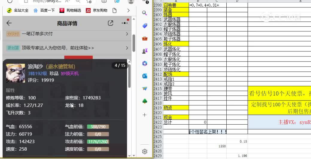Show more bookmarks with the favorites bar chevron
Screen dimensions: 311x159
tap(128, 10)
